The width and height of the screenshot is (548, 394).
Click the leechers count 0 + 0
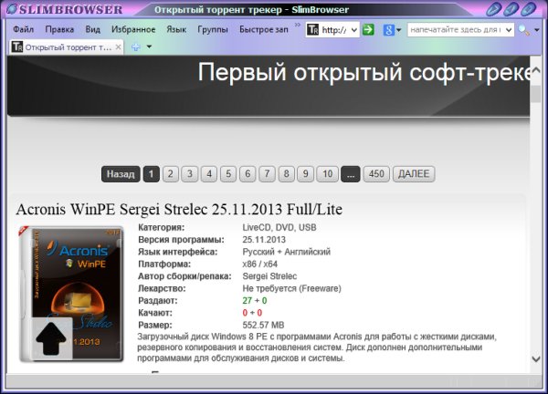point(252,313)
